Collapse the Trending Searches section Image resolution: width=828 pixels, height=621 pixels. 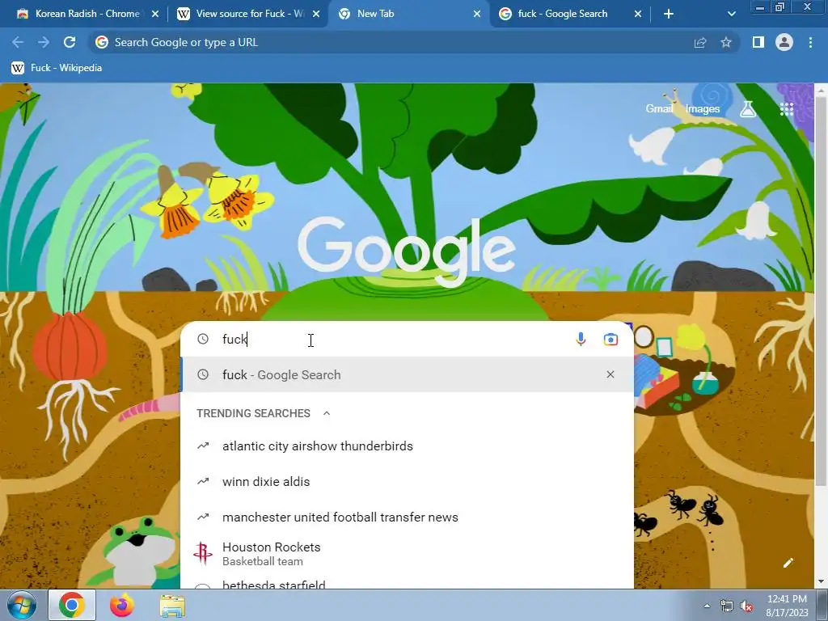click(x=327, y=413)
